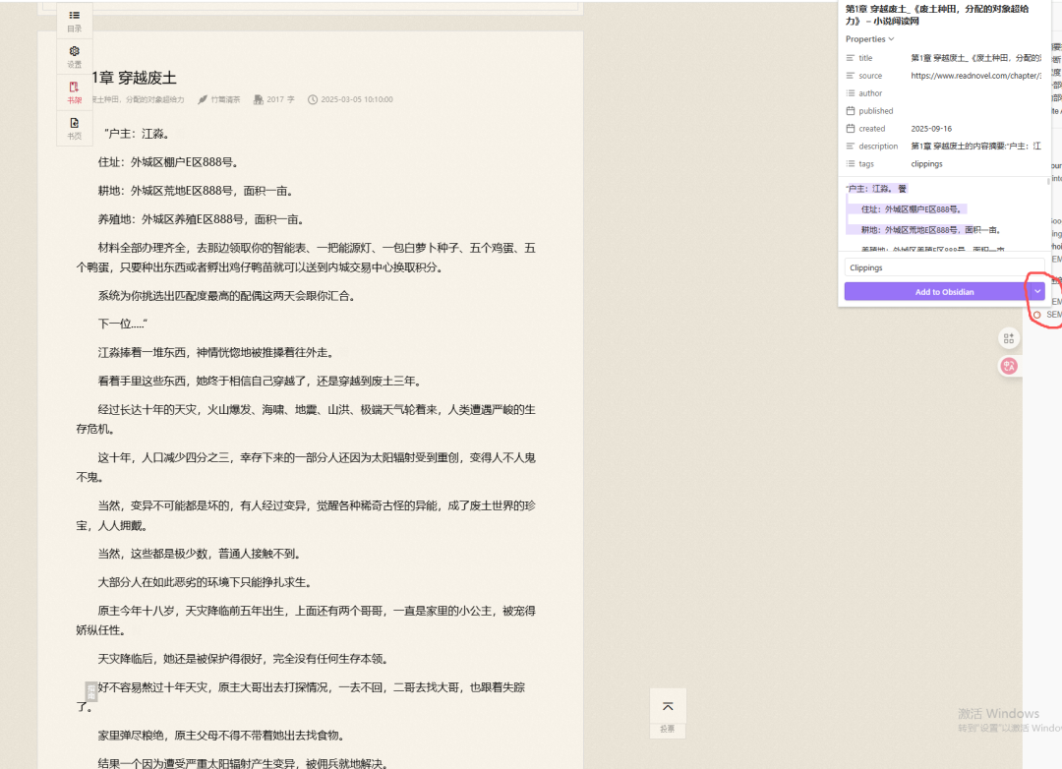
Task: Open the QR code grid icon
Action: (x=1008, y=338)
